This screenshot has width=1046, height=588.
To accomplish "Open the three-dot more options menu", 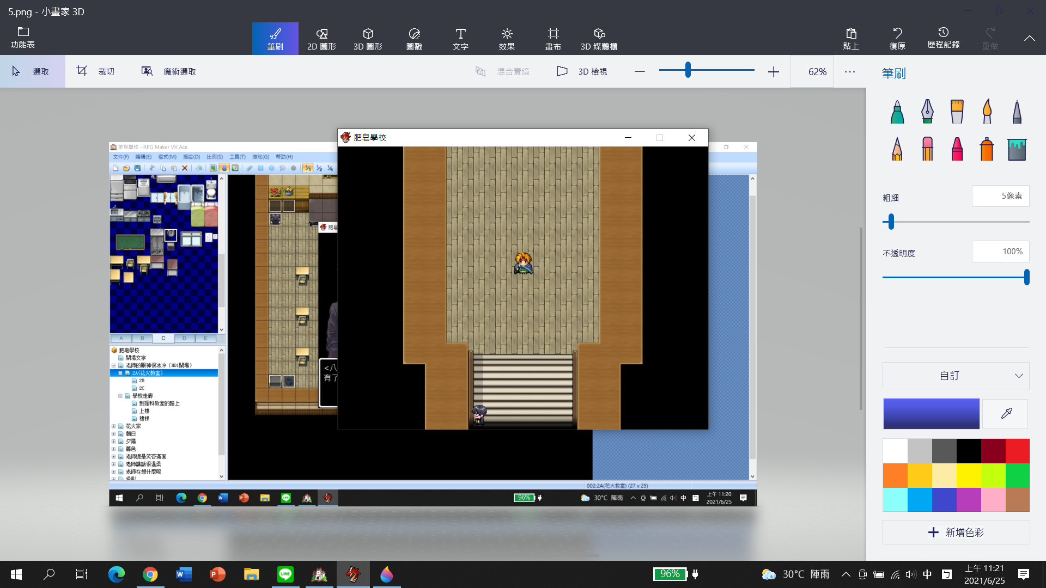I will coord(849,71).
